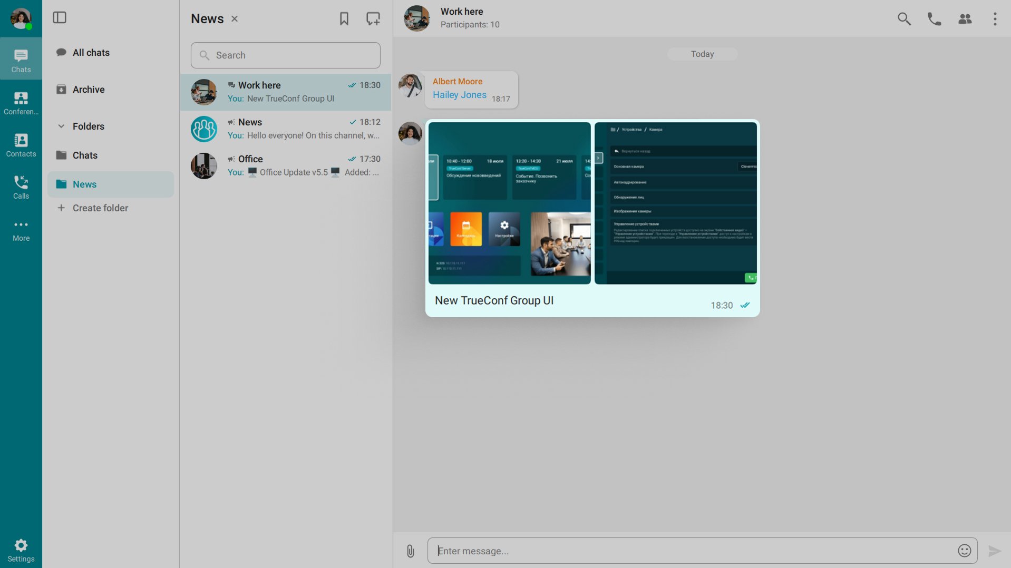This screenshot has width=1011, height=568.
Task: Attach a file with the paperclip
Action: 411,551
